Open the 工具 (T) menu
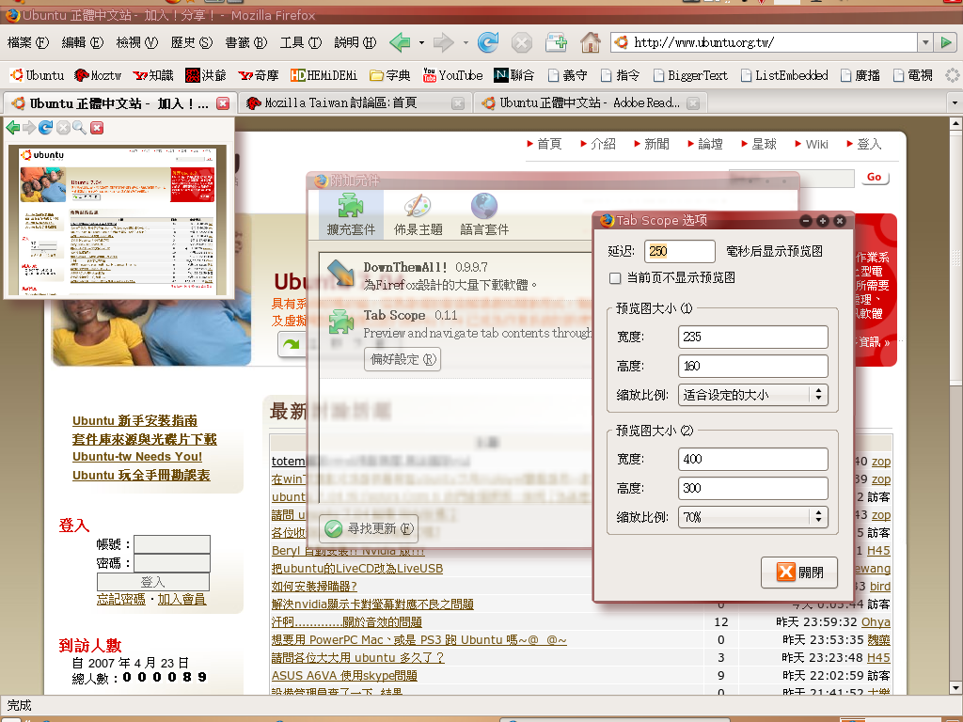 tap(301, 42)
